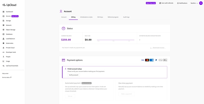Click the Make a payment button
The width and height of the screenshot is (204, 104).
coord(126,94)
